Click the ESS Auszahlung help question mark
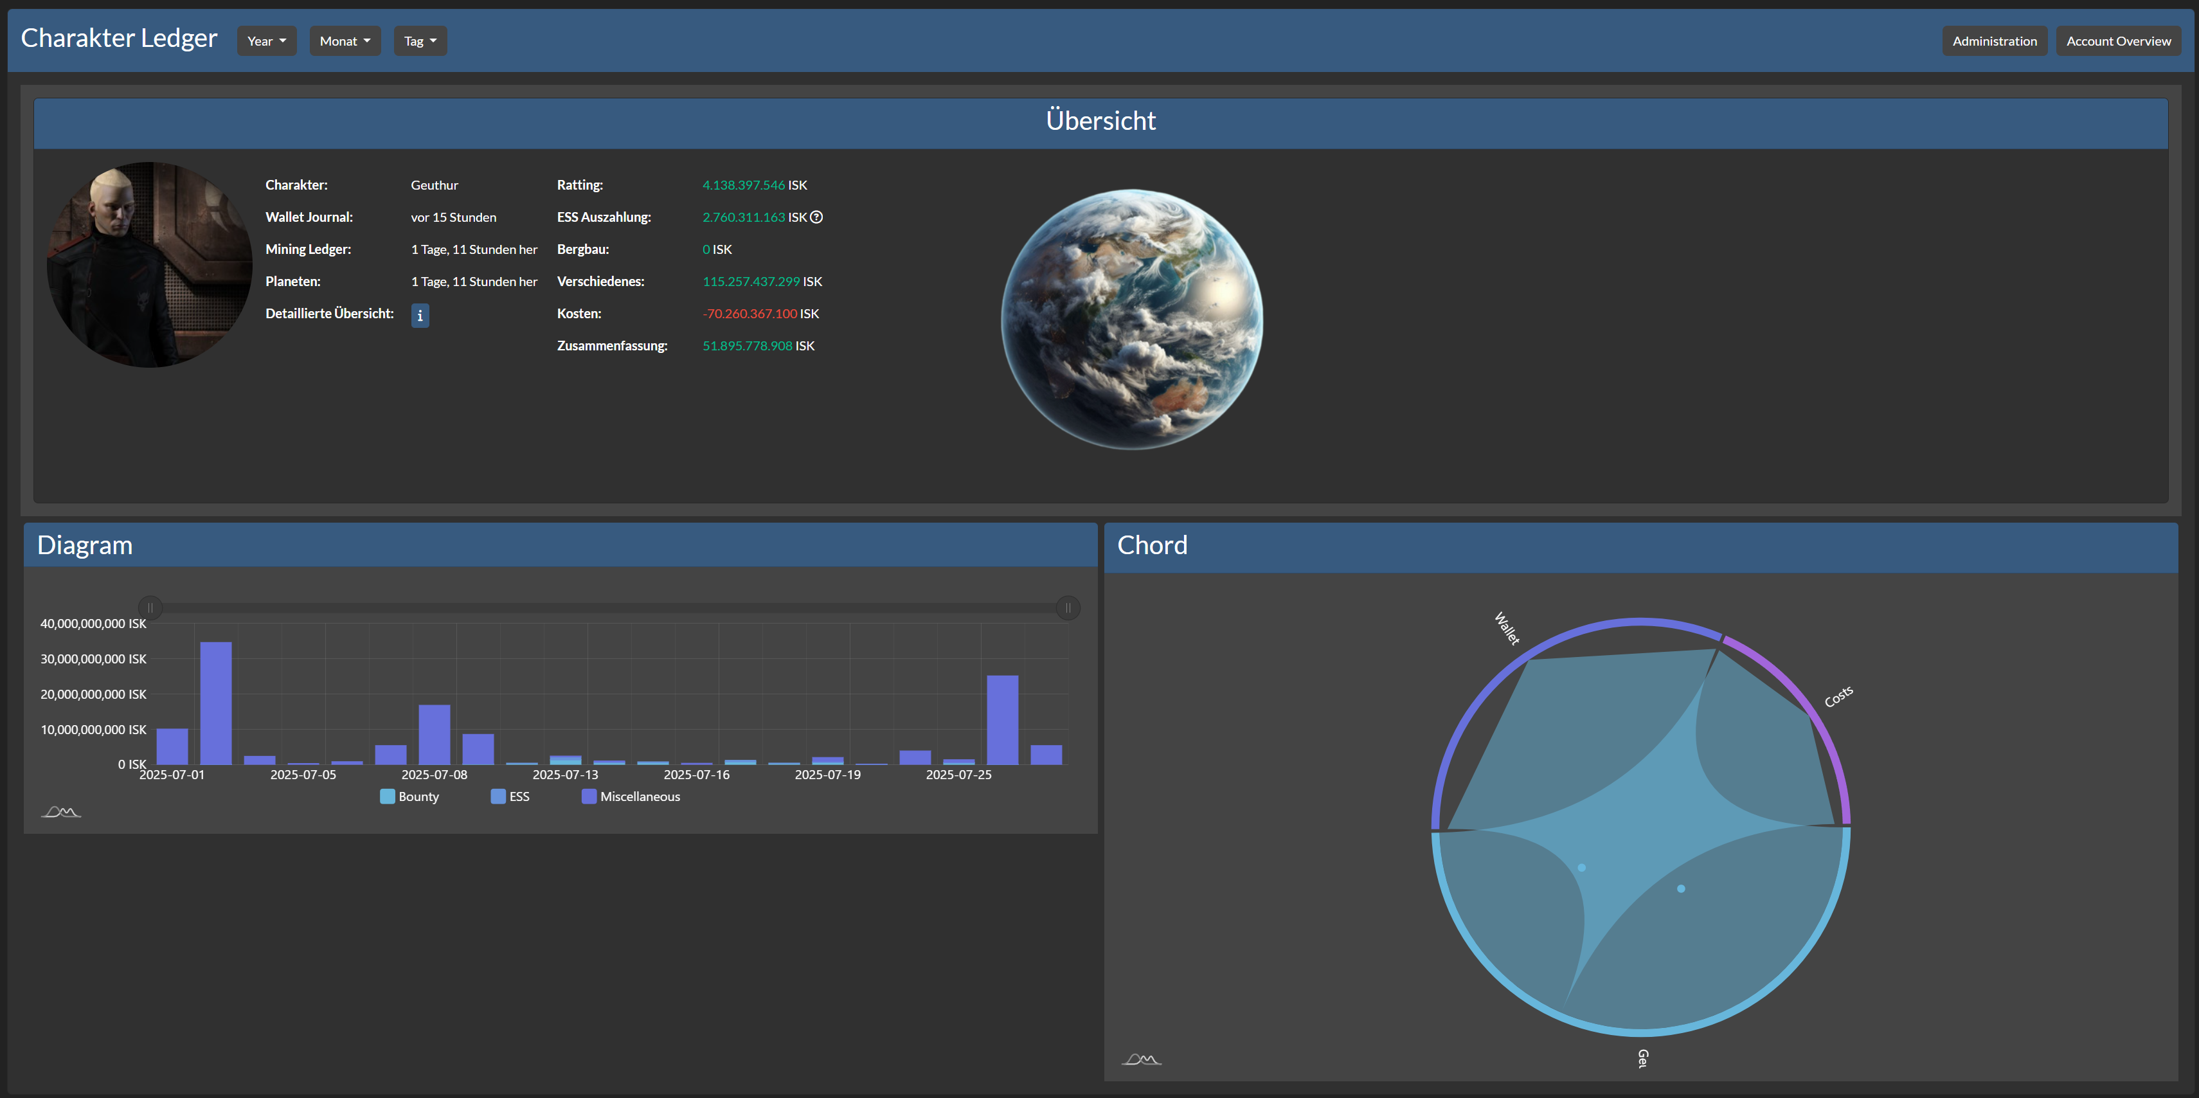This screenshot has height=1098, width=2199. click(x=816, y=217)
